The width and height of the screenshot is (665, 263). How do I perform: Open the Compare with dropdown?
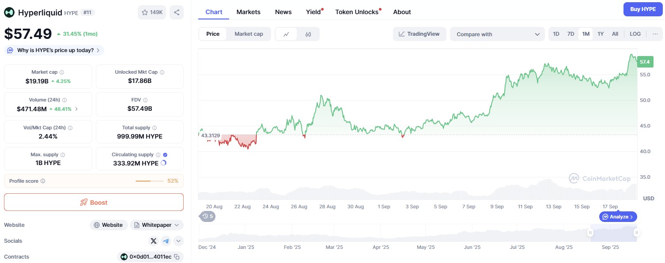tap(498, 34)
